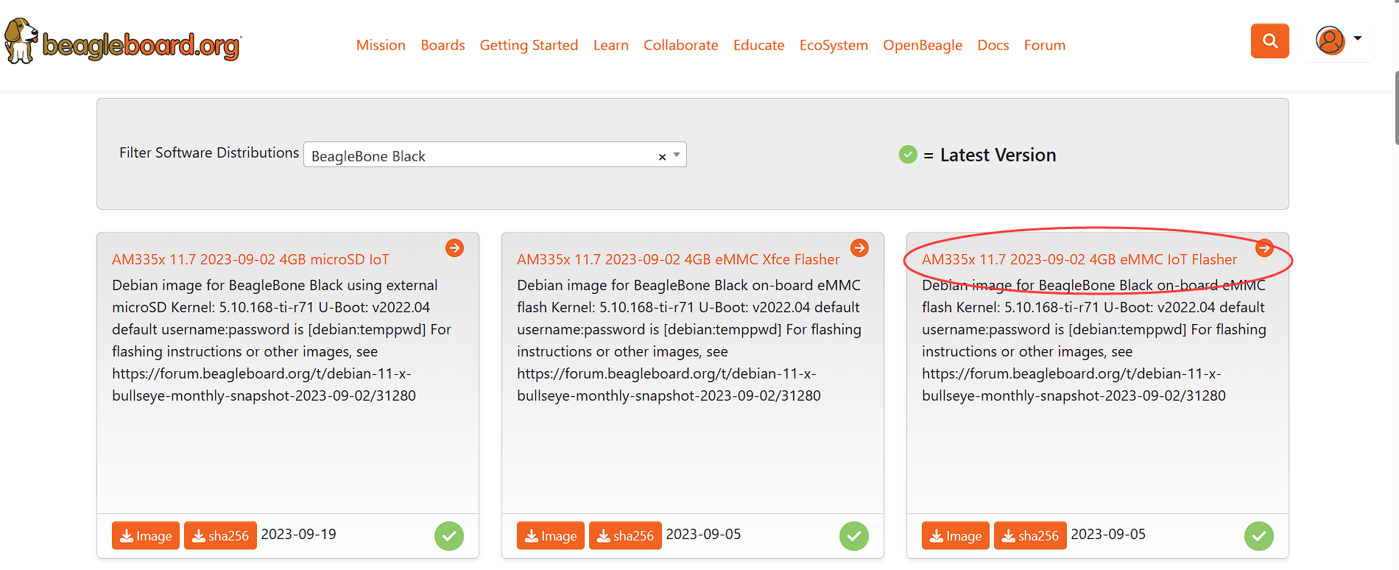Open AM335x 11.7 eMMC IoT Flasher title
This screenshot has height=570, width=1399.
(1079, 259)
